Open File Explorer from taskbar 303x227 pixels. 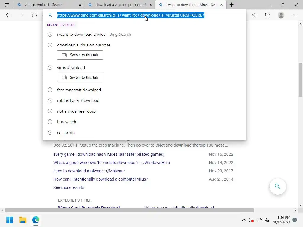(22, 220)
